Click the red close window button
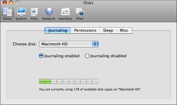The image size is (177, 105). (x=5, y=3)
